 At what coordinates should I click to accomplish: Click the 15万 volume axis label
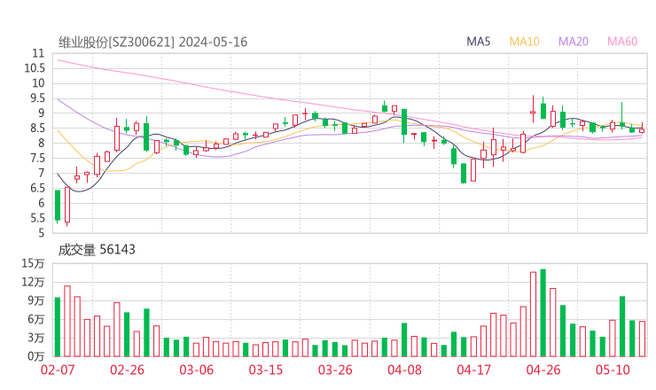point(33,263)
